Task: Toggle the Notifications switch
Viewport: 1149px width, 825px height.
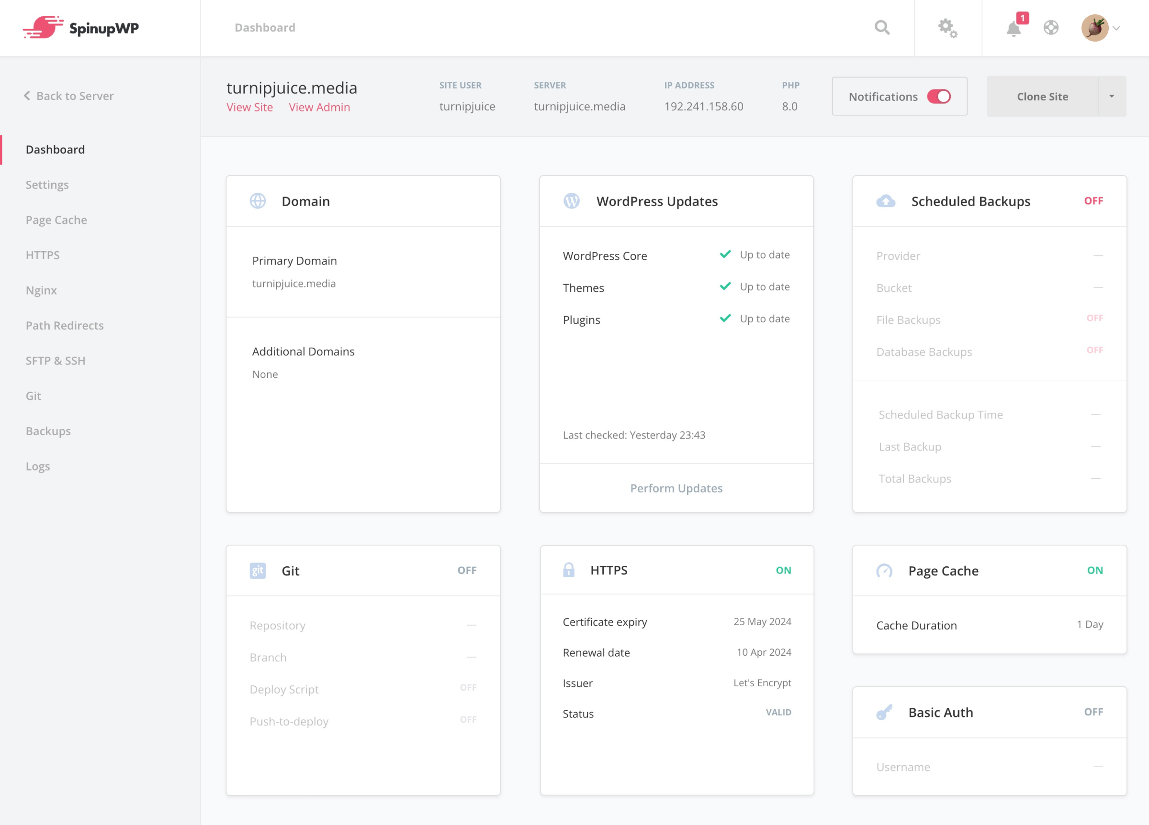Action: [x=939, y=96]
